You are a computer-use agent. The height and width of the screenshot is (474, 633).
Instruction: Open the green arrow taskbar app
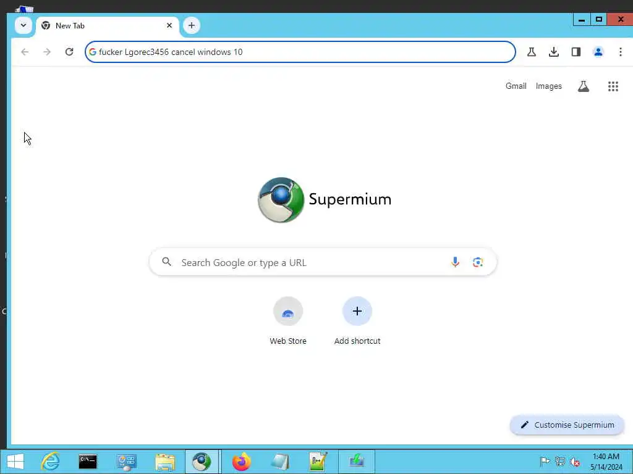coord(357,462)
